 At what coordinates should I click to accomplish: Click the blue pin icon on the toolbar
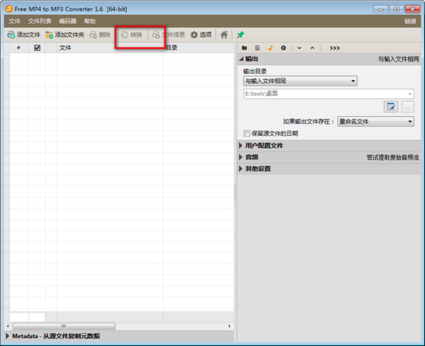(x=240, y=35)
